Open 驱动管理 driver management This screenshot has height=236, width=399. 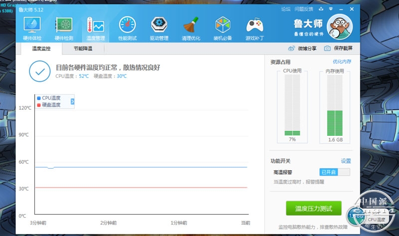point(159,28)
